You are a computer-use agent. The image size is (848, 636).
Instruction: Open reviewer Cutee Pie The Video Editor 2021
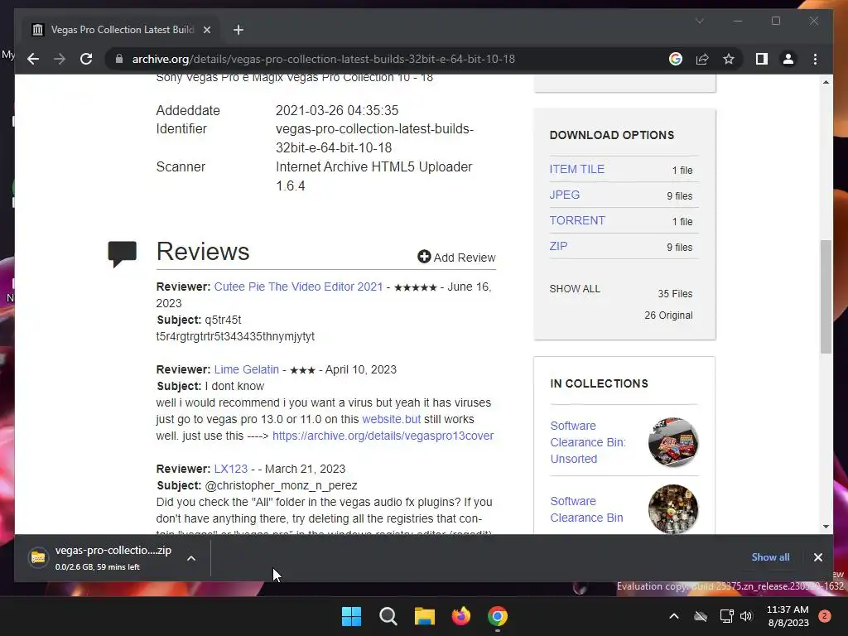click(298, 287)
